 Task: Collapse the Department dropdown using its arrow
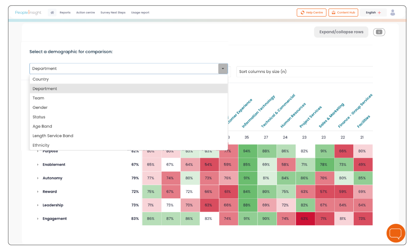coord(223,69)
